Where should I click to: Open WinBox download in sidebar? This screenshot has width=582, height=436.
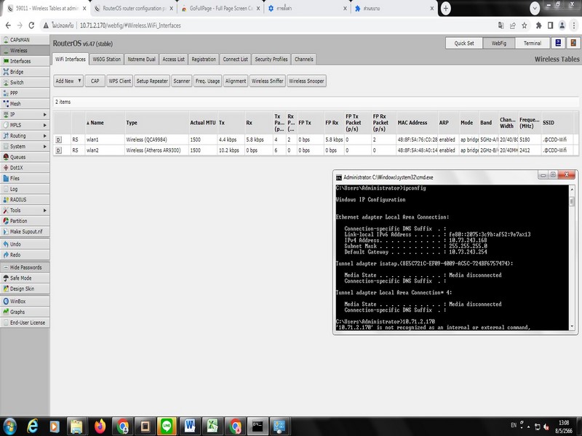click(25, 302)
